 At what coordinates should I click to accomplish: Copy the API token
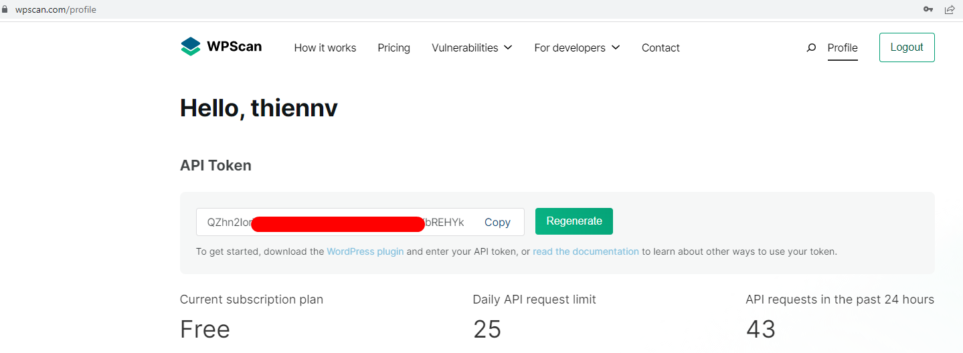(497, 222)
